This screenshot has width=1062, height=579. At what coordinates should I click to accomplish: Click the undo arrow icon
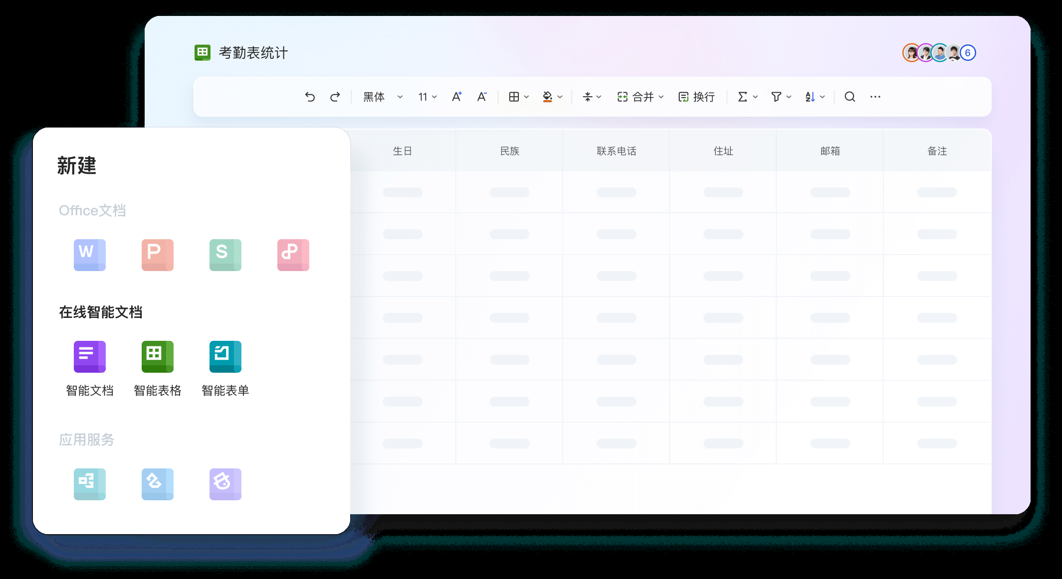[x=310, y=97]
